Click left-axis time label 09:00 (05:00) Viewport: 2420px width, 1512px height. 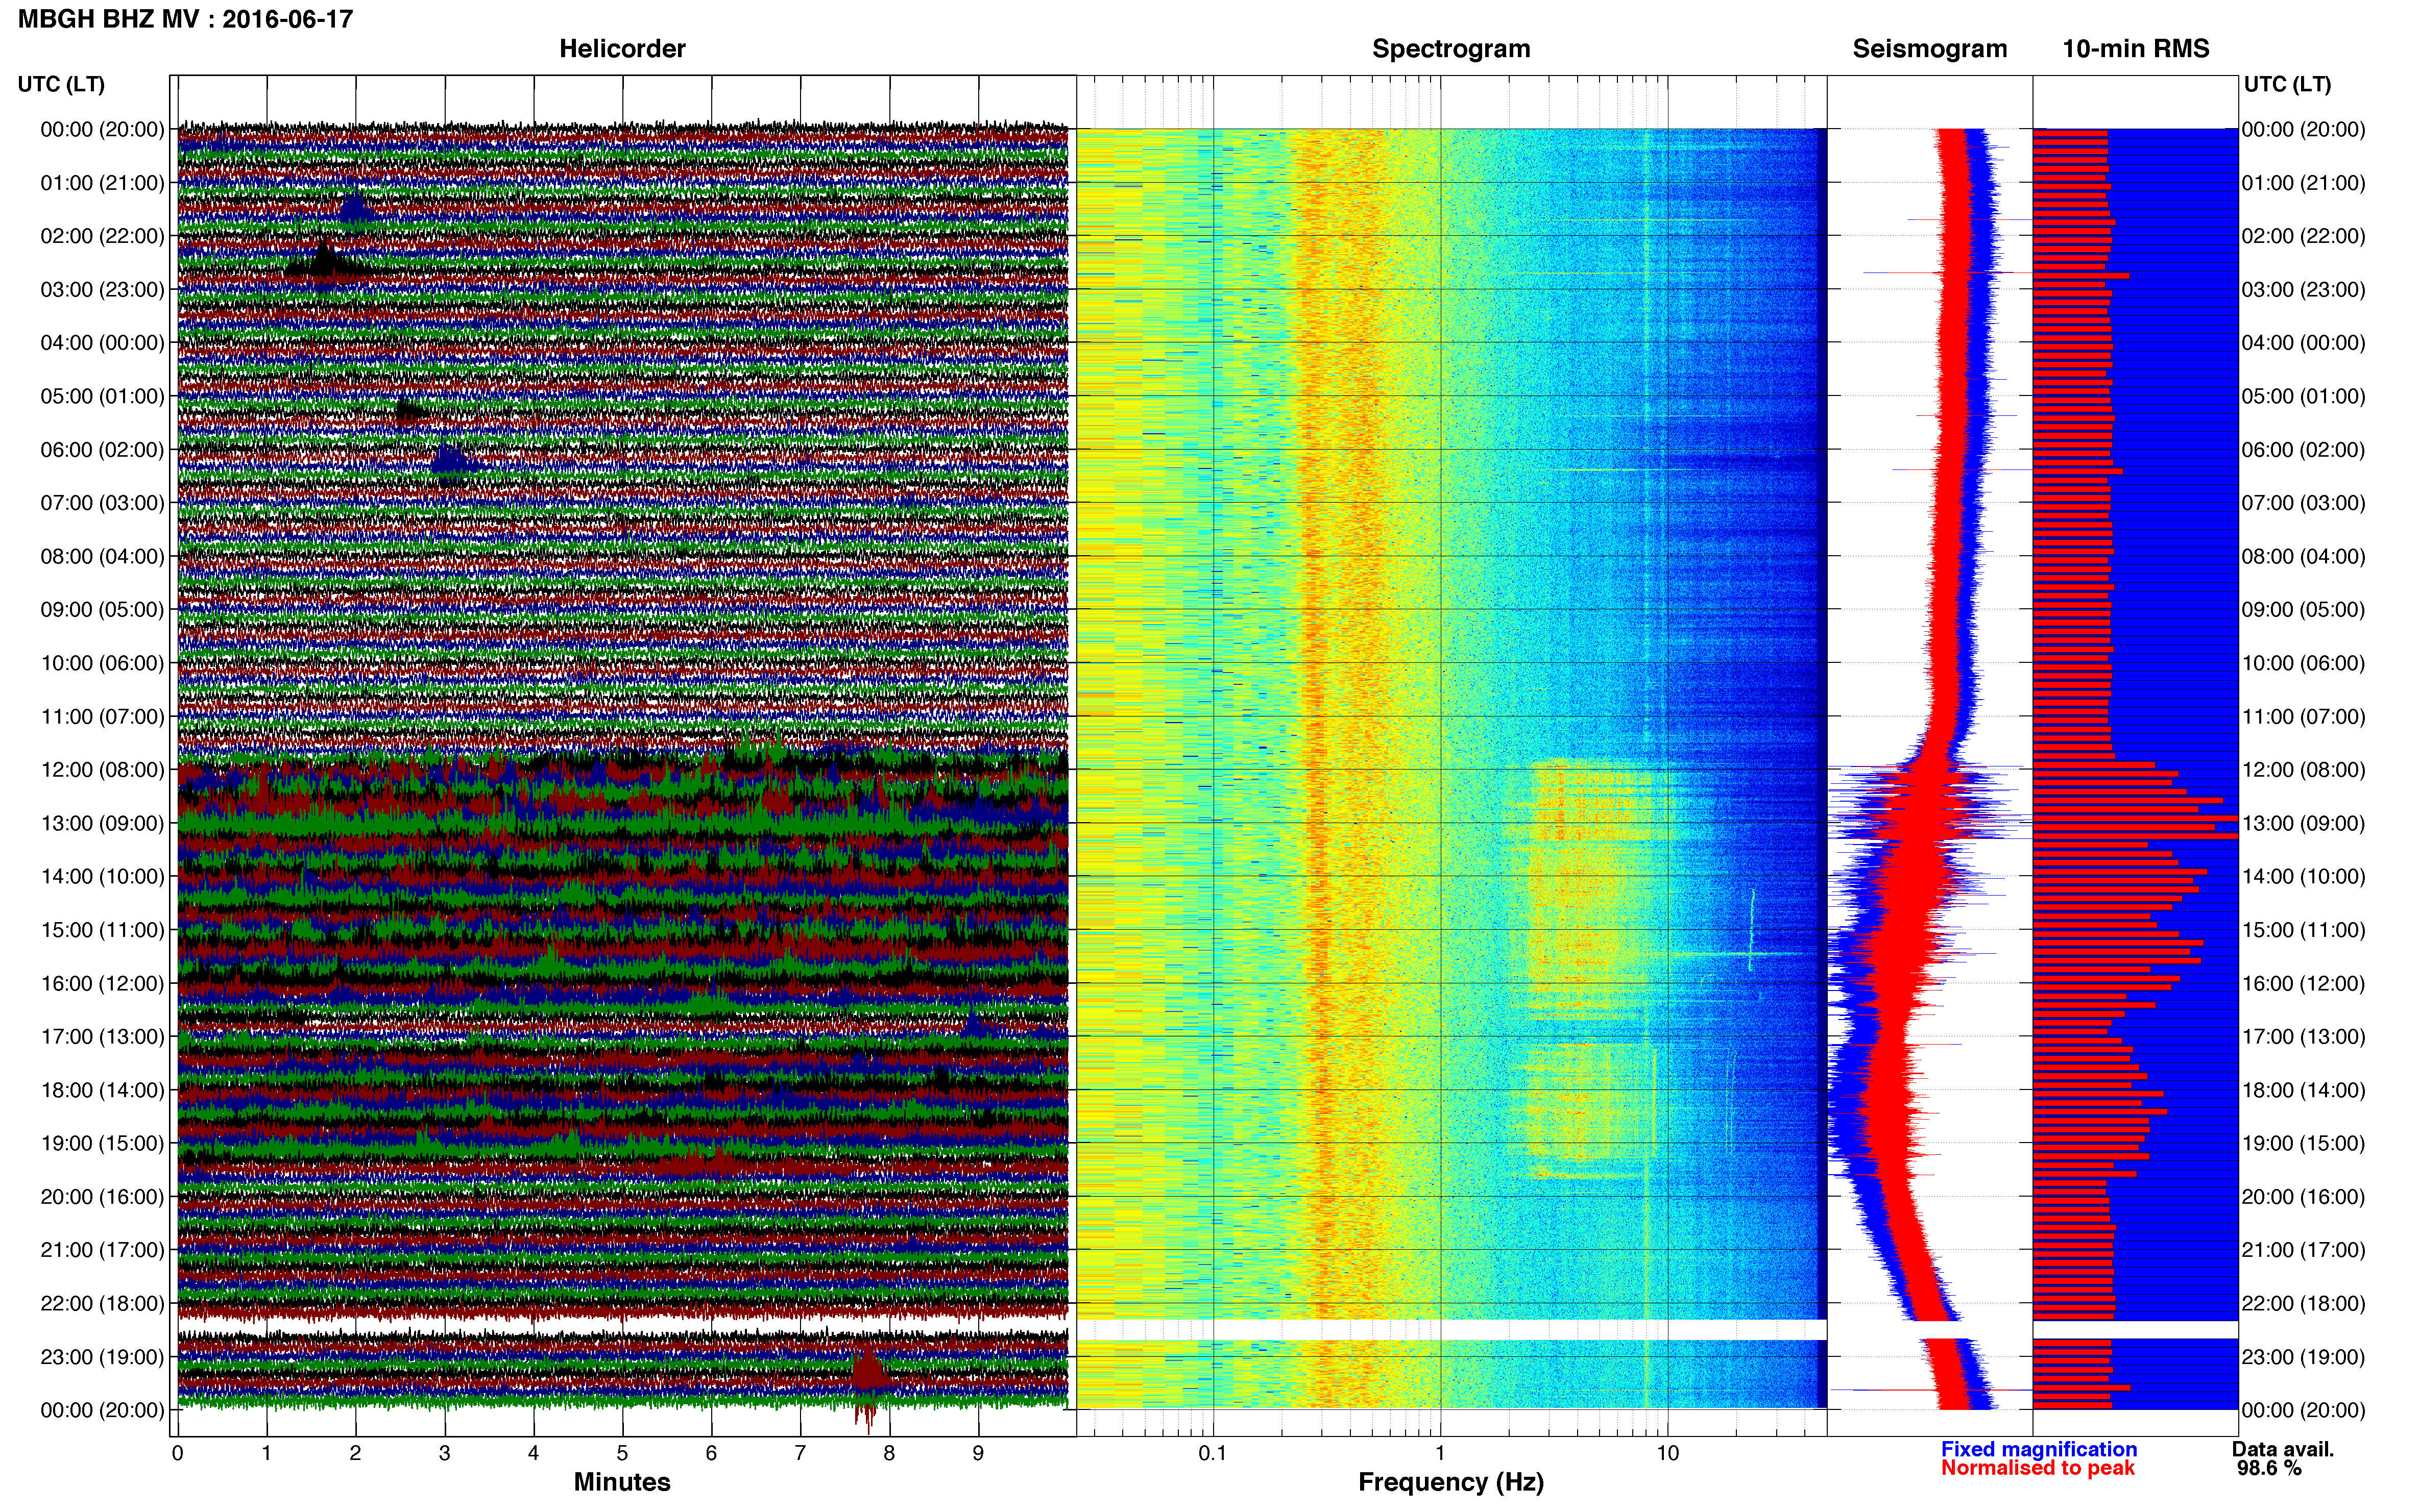click(102, 610)
